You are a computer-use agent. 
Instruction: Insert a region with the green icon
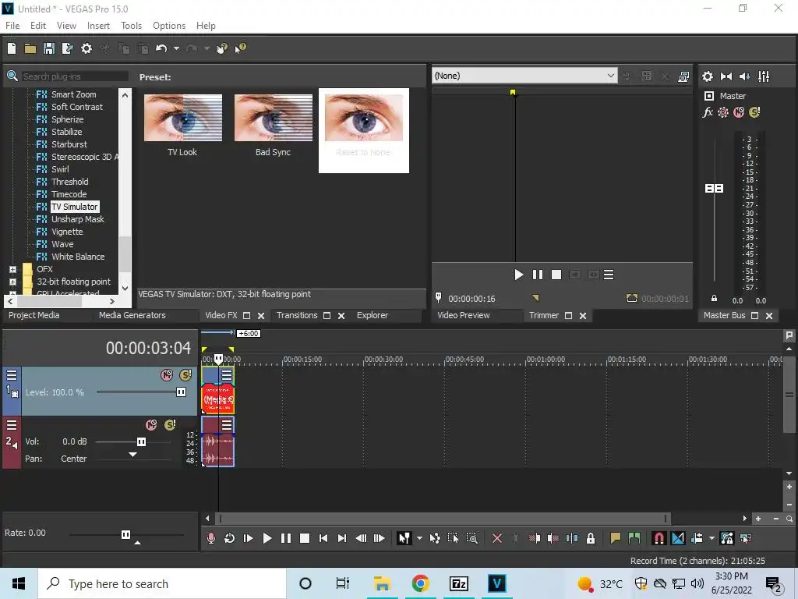click(x=634, y=538)
